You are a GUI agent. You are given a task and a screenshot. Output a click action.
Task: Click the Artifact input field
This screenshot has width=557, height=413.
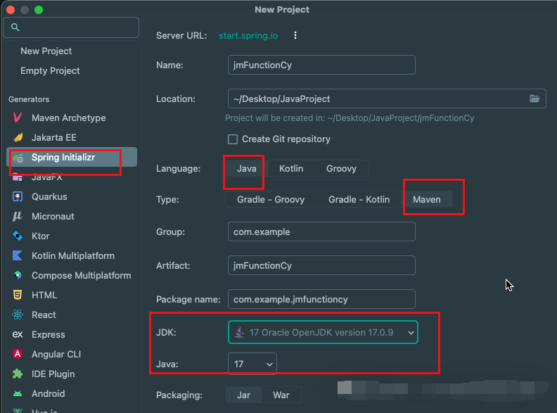point(321,265)
